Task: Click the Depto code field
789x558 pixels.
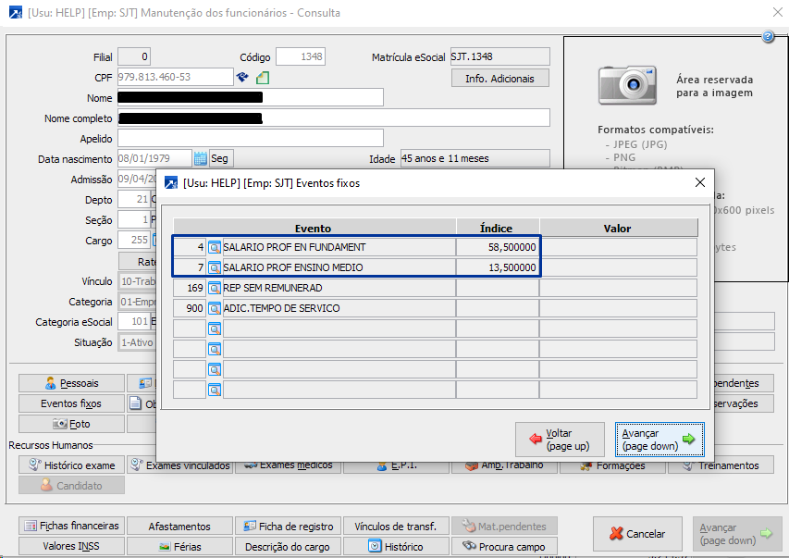Action: pos(134,200)
